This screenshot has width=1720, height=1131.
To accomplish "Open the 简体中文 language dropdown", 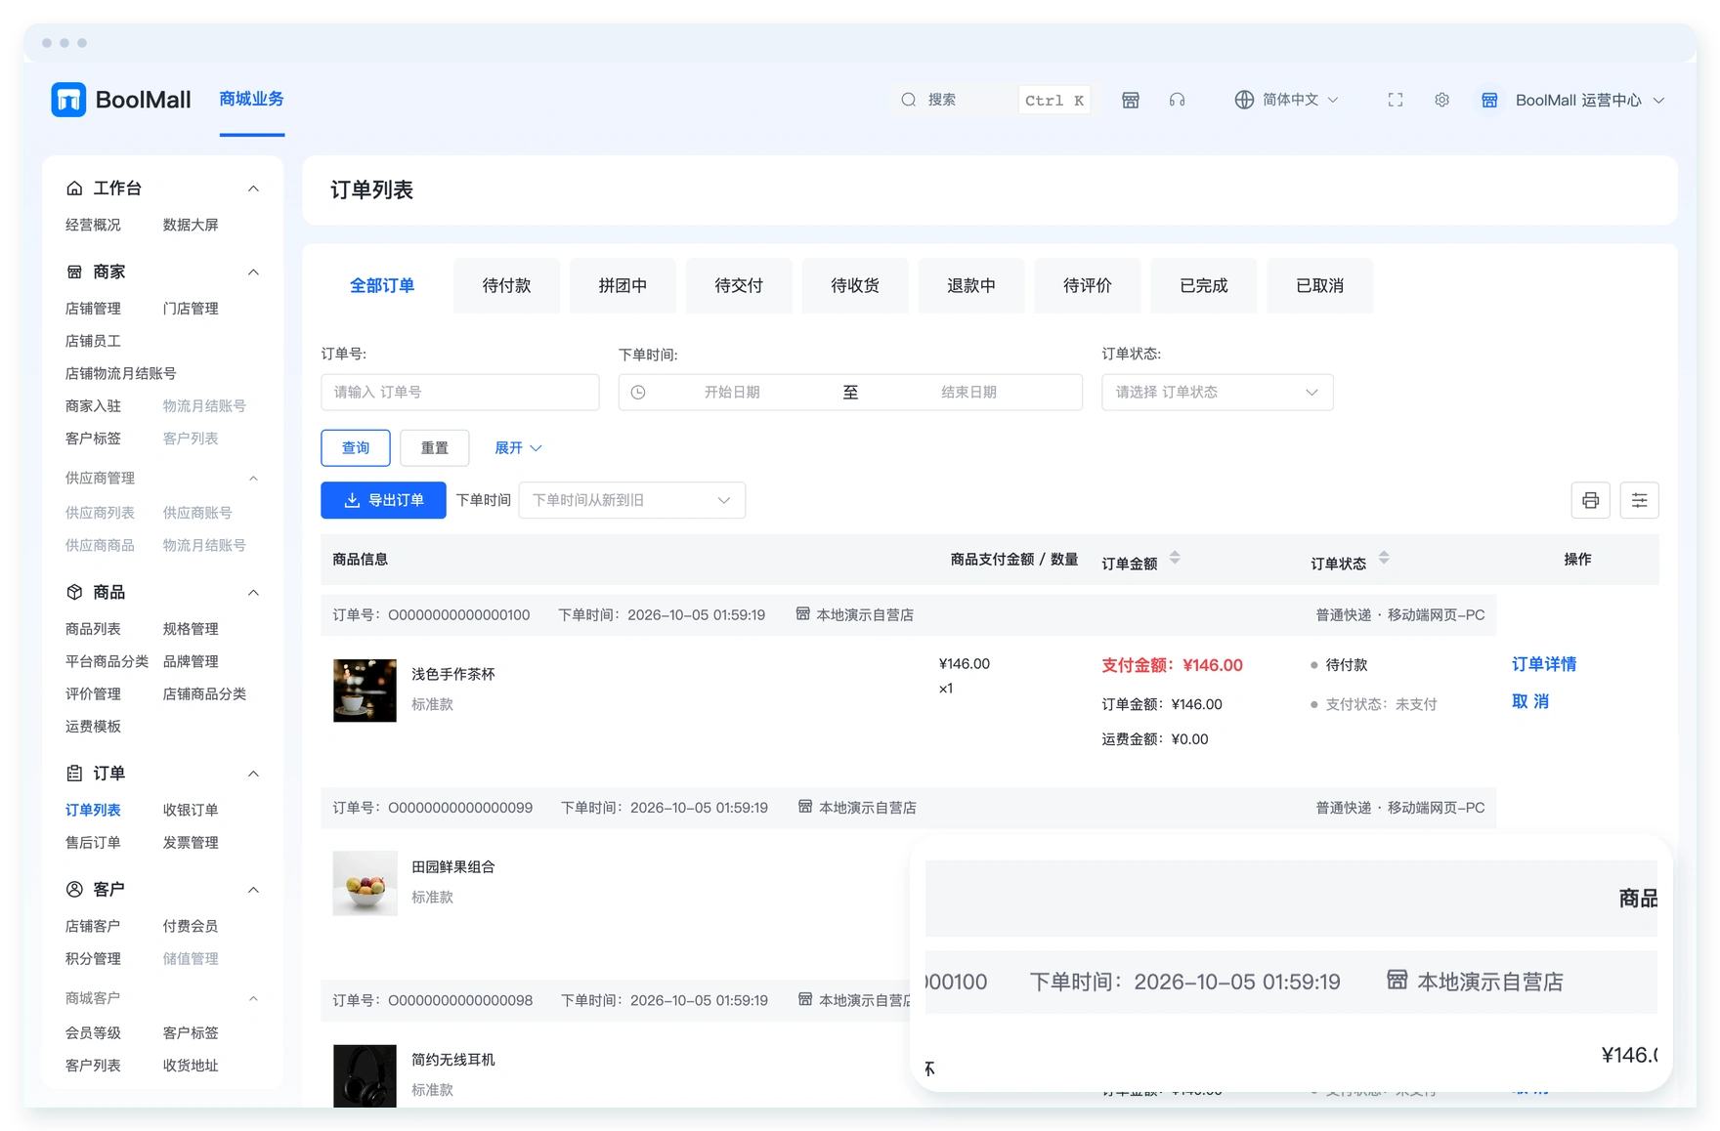I will (1286, 100).
